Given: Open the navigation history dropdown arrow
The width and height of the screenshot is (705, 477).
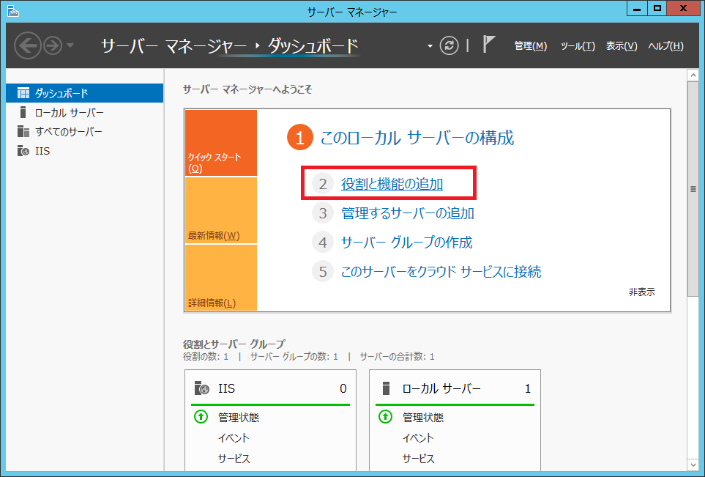Looking at the screenshot, I should click(x=70, y=45).
